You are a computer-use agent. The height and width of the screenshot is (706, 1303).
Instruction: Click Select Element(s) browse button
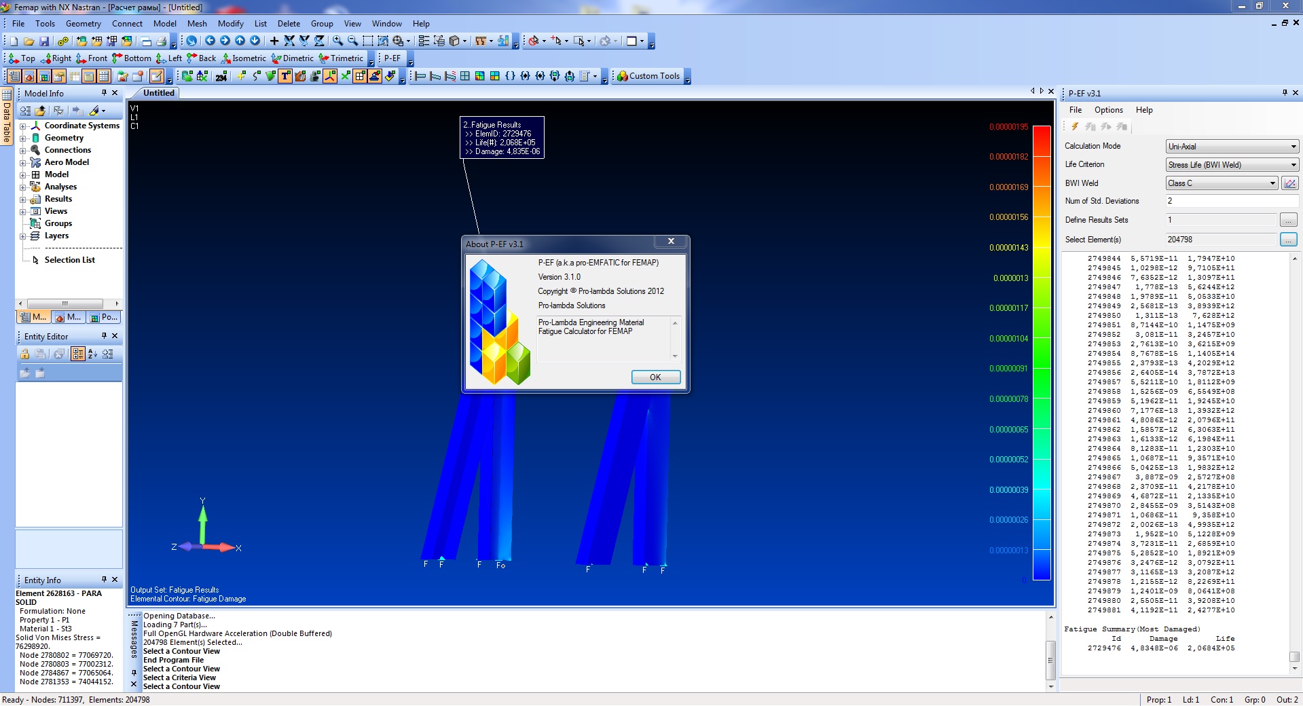(1288, 240)
